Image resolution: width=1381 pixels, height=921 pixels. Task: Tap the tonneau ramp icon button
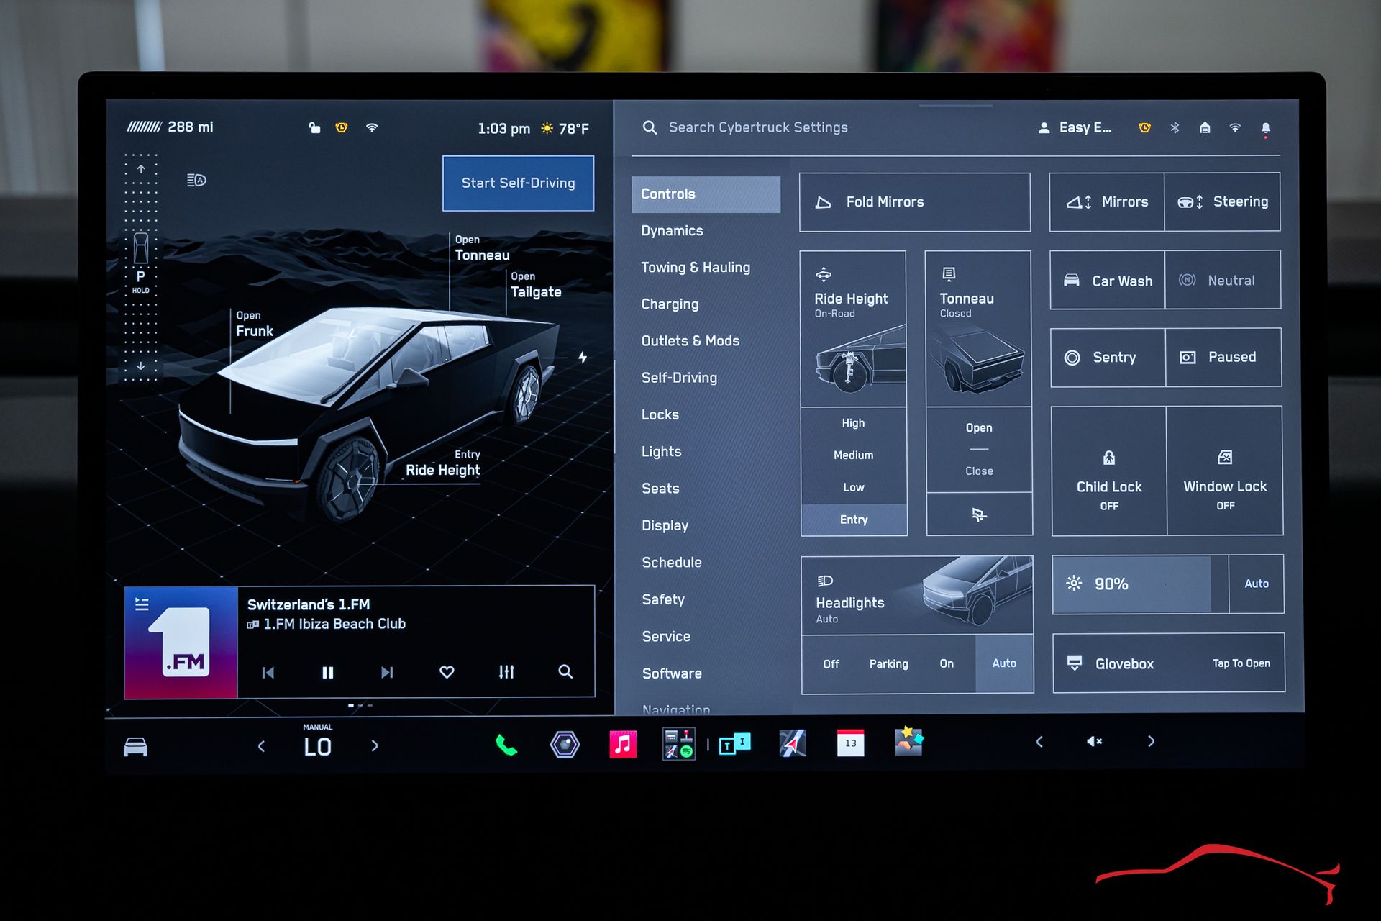979,514
